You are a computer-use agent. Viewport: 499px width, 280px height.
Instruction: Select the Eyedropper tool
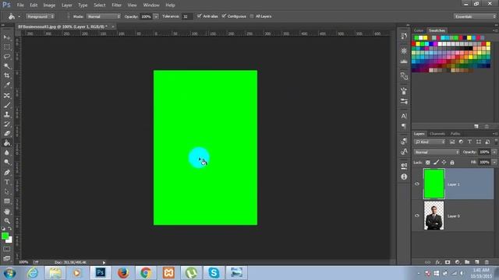tap(7, 85)
